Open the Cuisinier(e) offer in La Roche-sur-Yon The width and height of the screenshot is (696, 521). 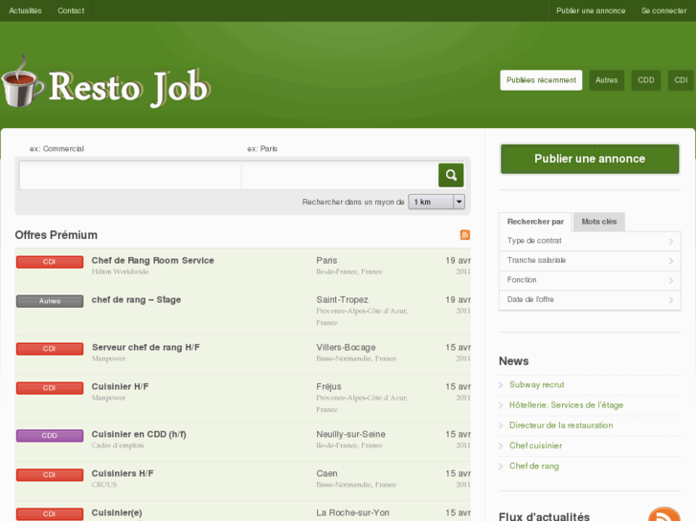(117, 513)
